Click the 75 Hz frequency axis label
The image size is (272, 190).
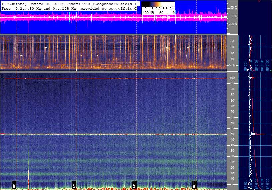(232, 106)
